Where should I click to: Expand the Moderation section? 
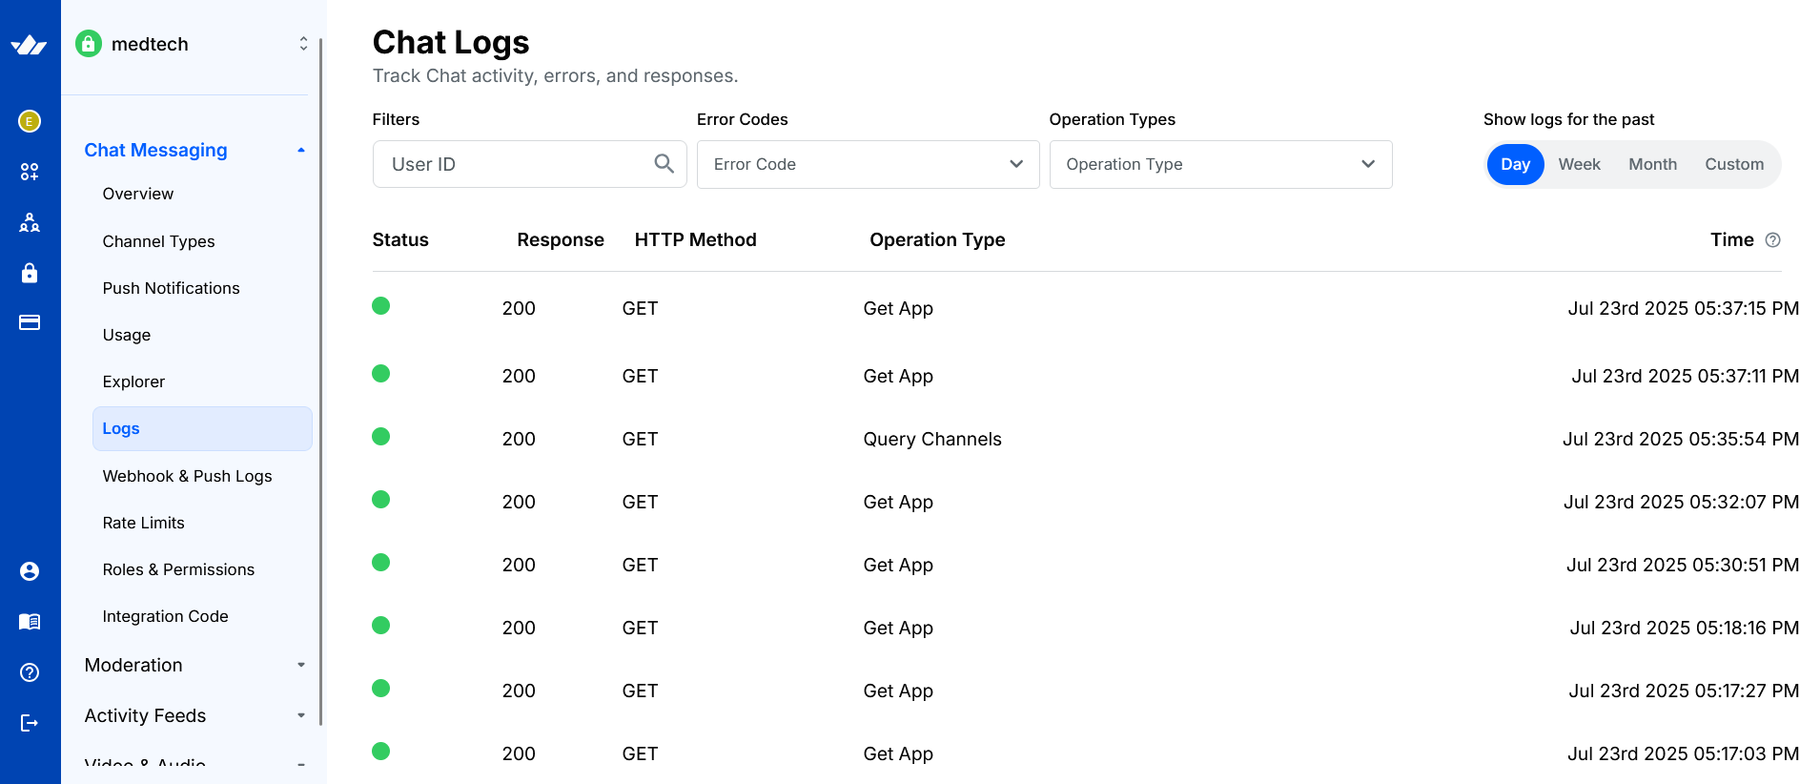[194, 665]
